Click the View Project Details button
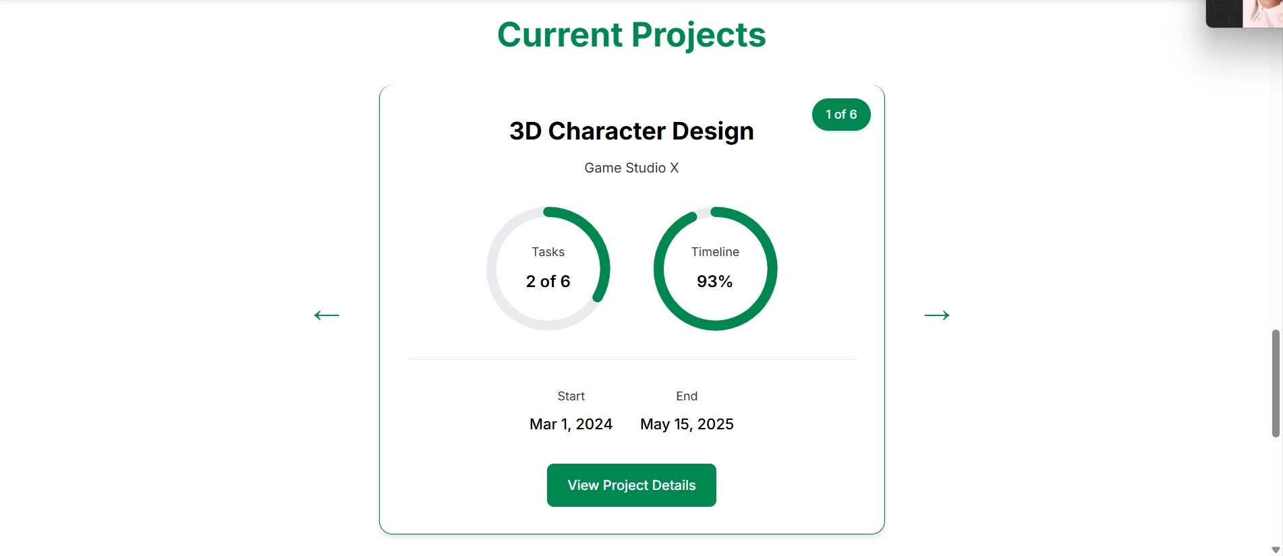 631,485
